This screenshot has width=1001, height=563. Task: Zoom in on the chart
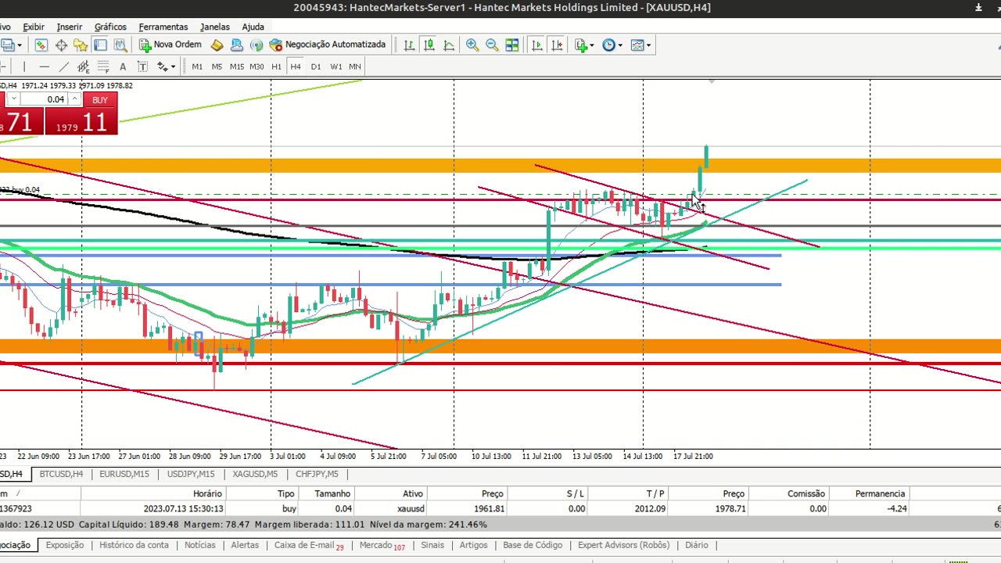(472, 45)
